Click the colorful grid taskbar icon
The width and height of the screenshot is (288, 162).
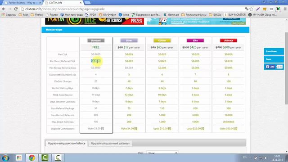pos(19,158)
